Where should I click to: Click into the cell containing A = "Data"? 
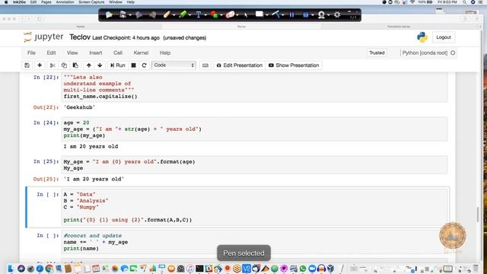255,207
